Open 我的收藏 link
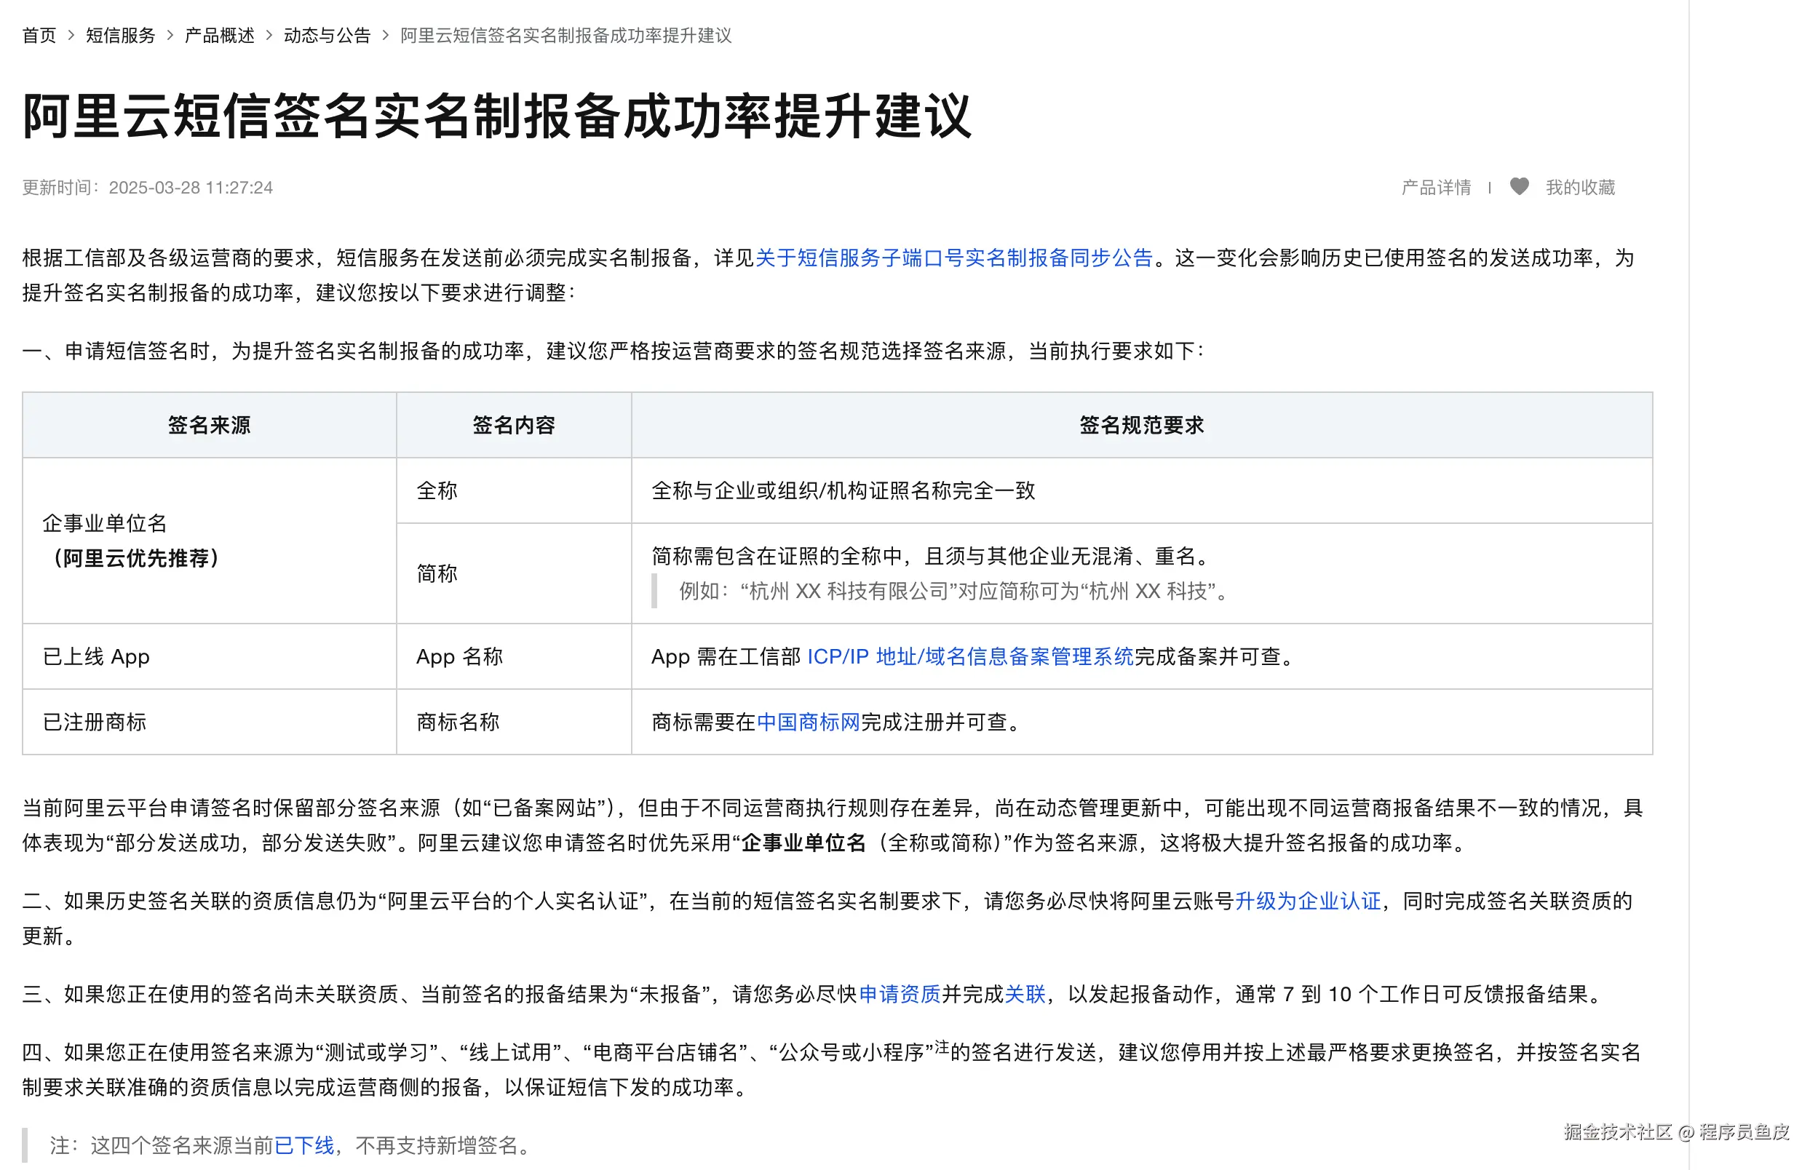Screen dimensions: 1818x1170 click(1579, 188)
